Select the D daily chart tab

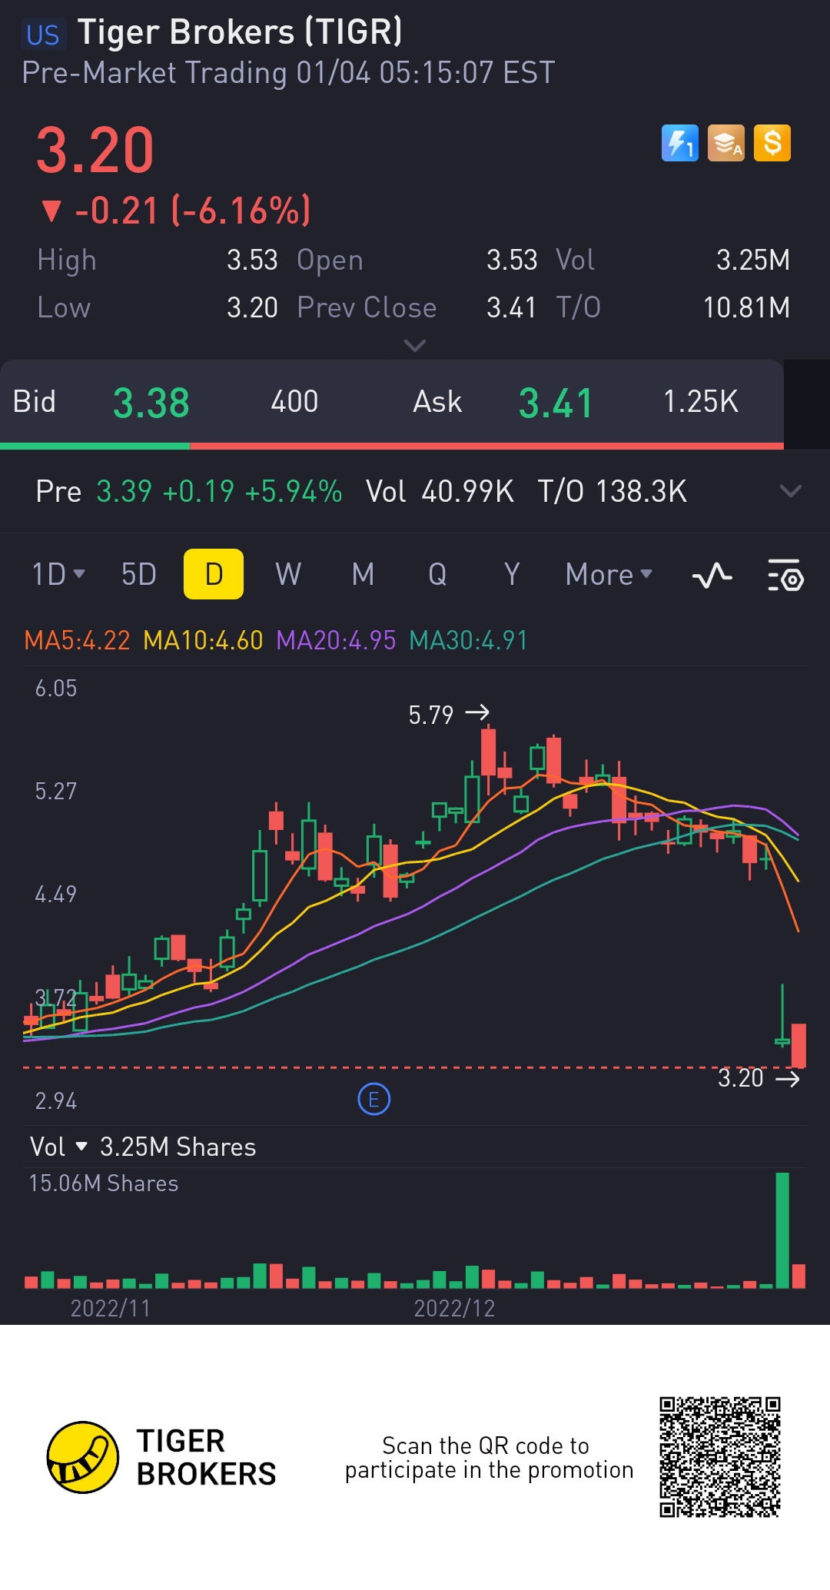[214, 574]
